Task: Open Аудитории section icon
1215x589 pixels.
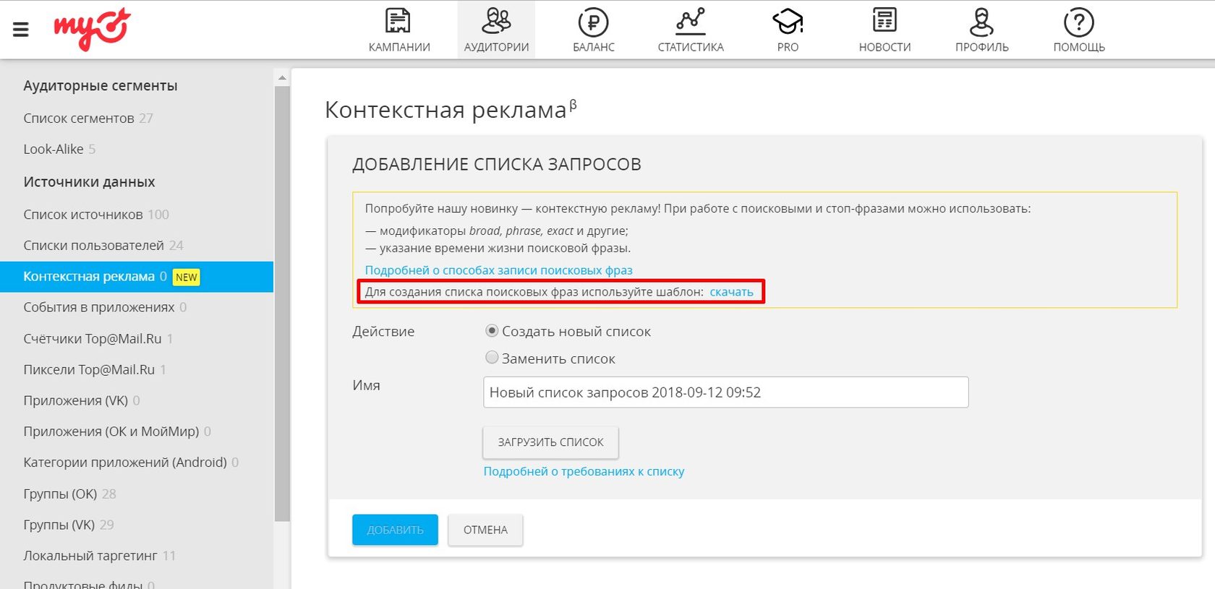Action: (496, 22)
